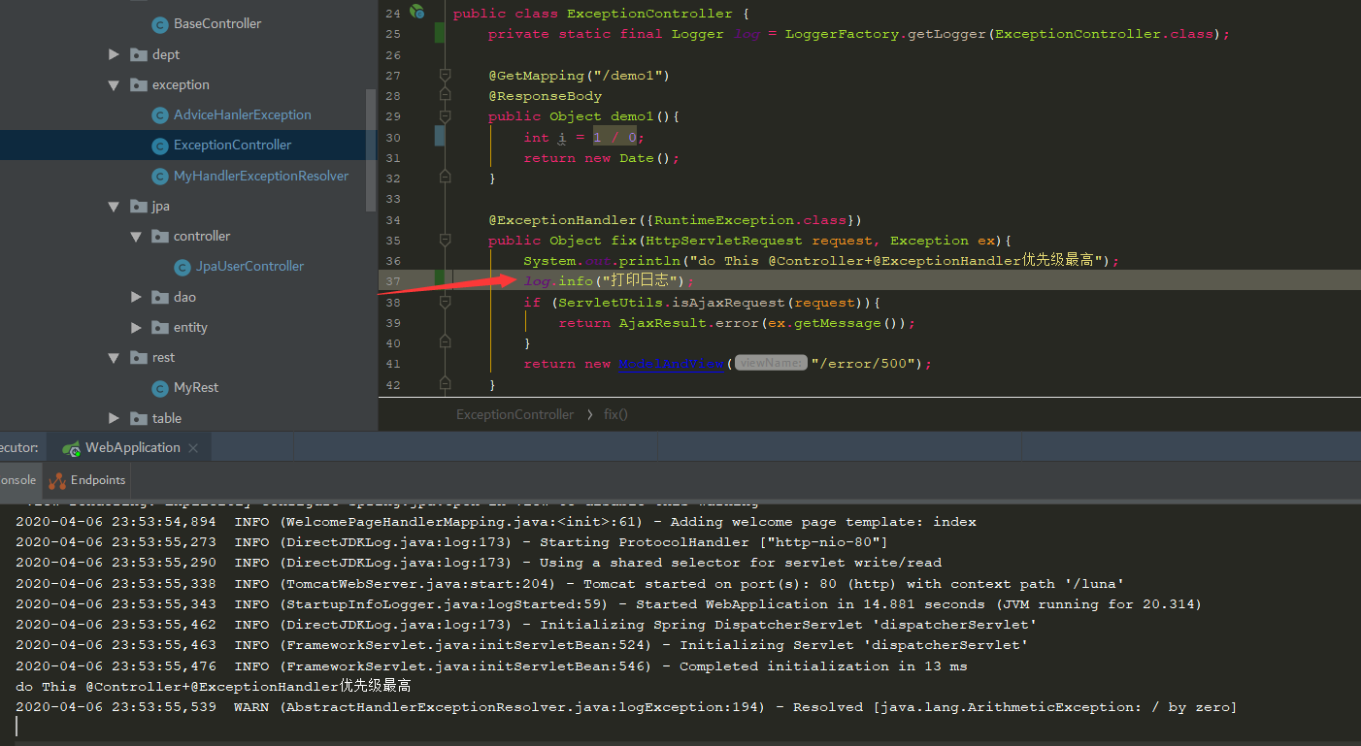Close the WebApplication run tab
1361x746 pixels.
tap(193, 448)
